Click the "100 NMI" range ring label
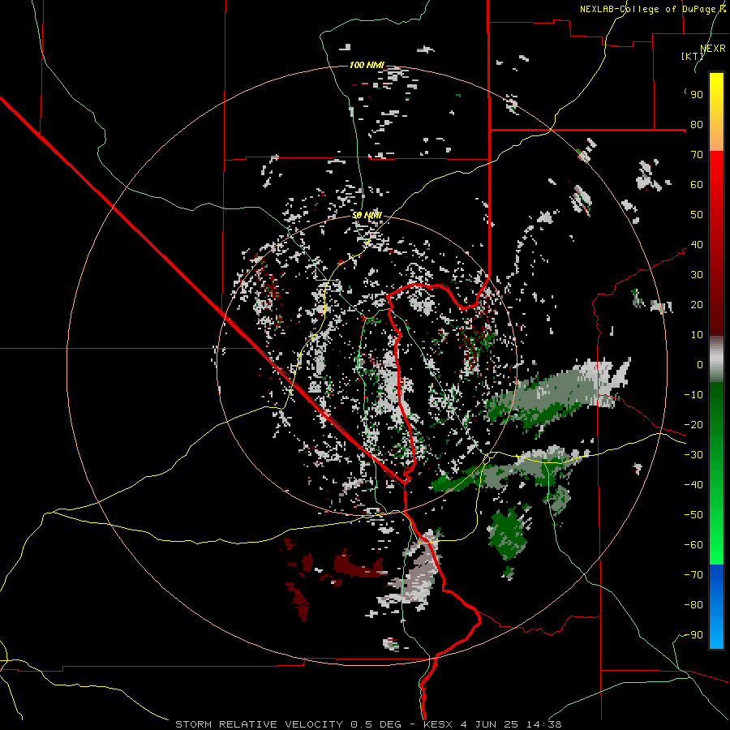The image size is (730, 730). pyautogui.click(x=367, y=65)
